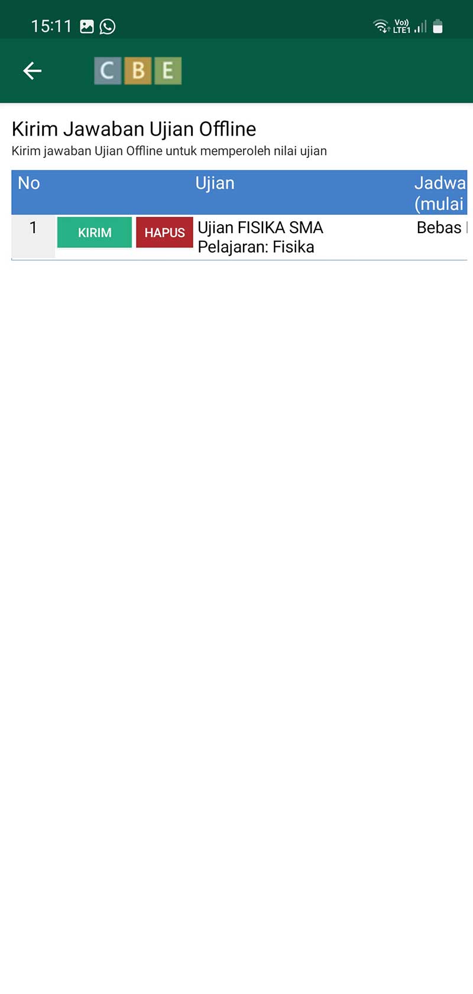Select the Ujian FISIKA SMA entry
473x994 pixels.
260,228
